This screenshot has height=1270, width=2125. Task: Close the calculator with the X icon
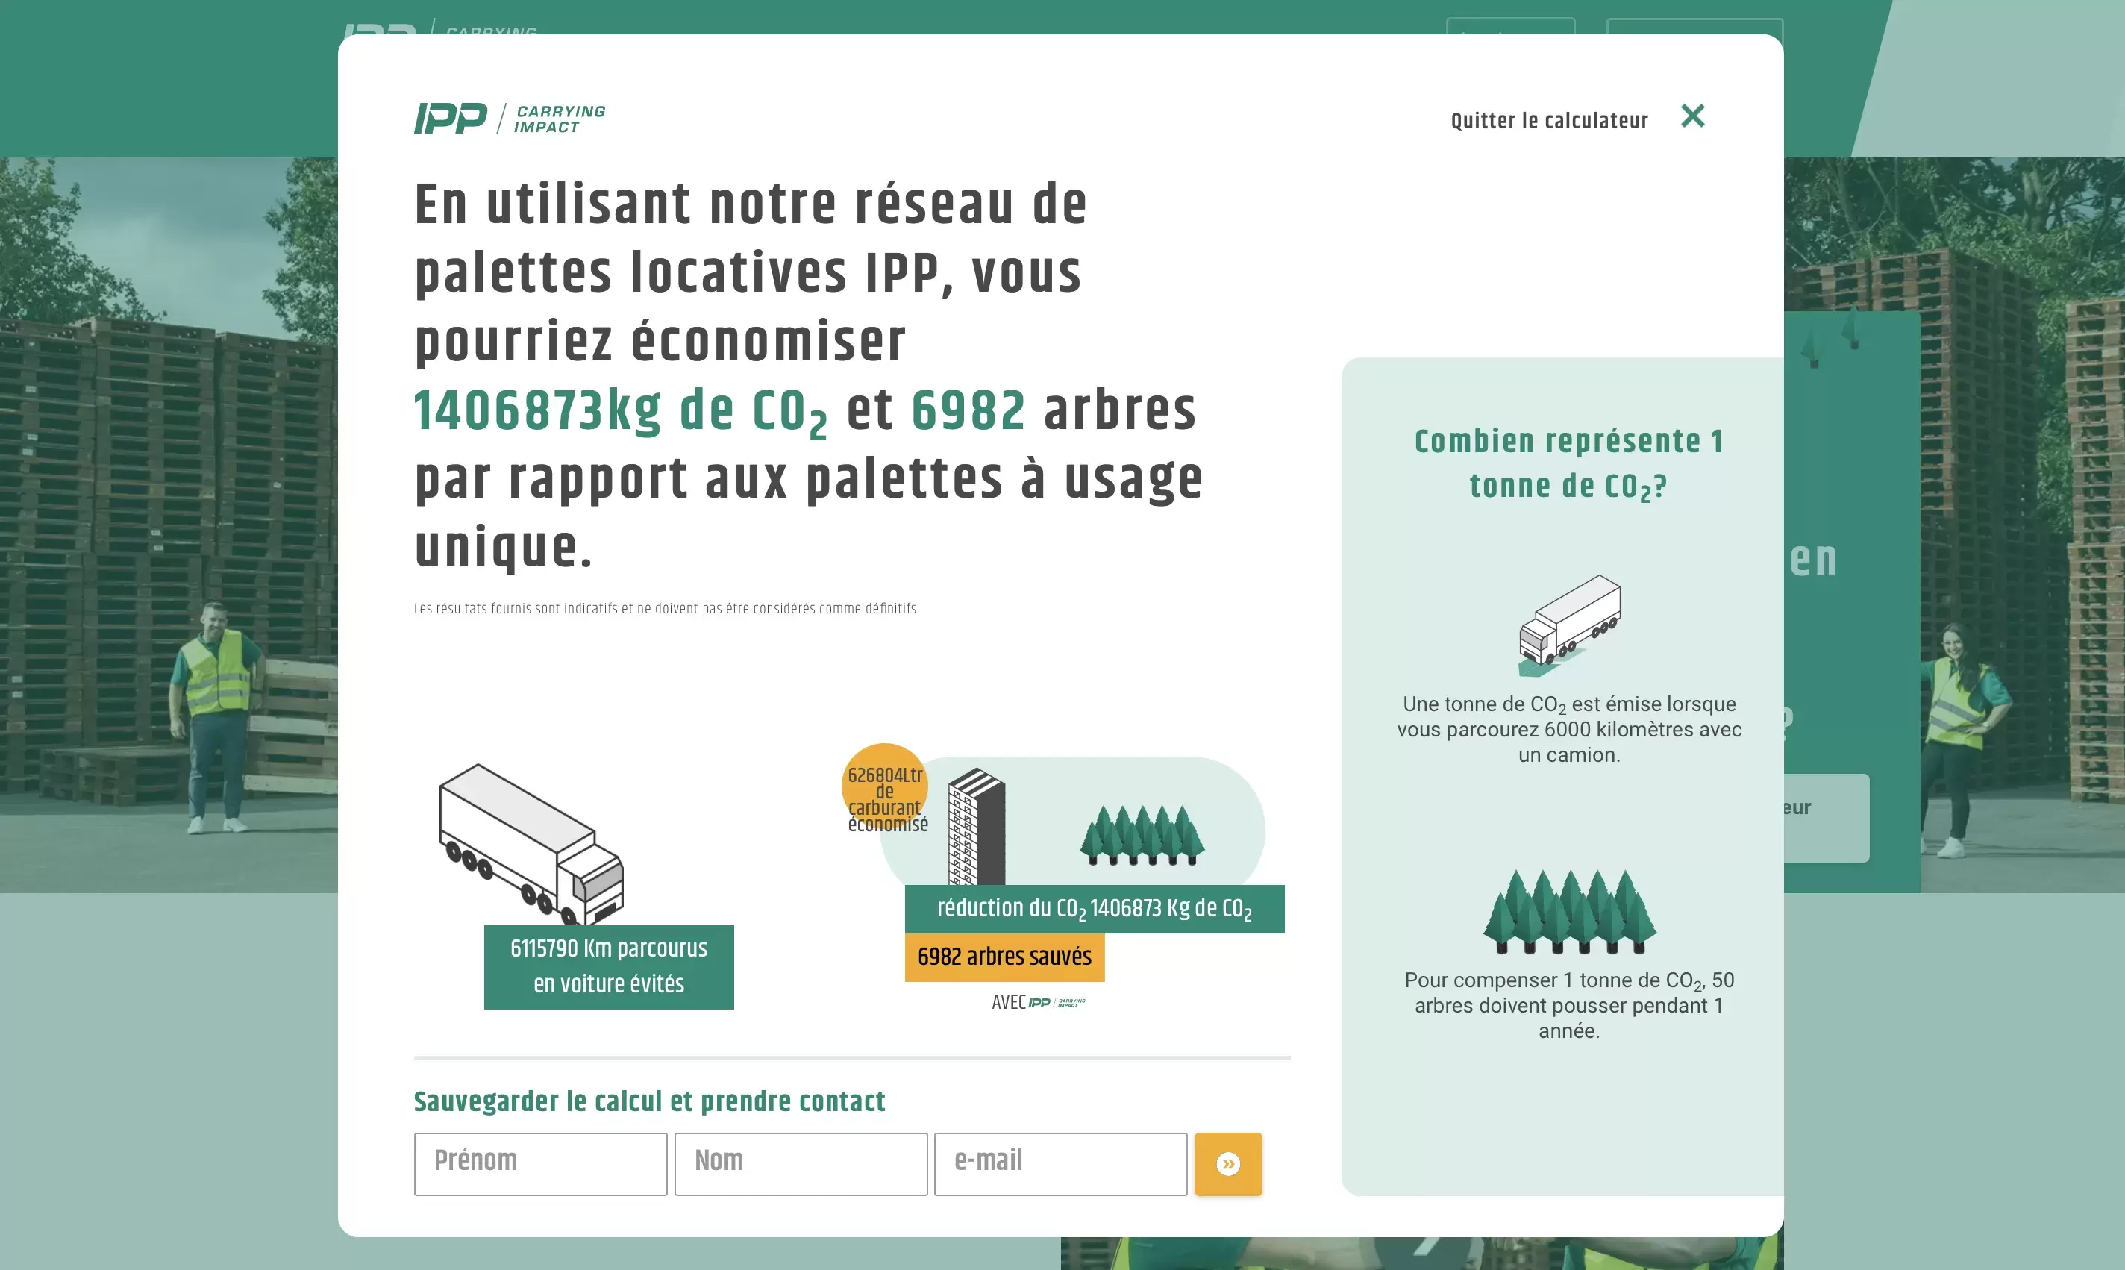tap(1692, 116)
